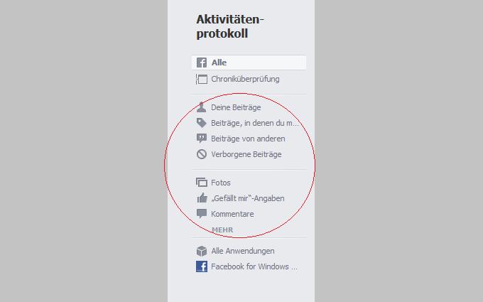
Task: Show Deine Beiträge
Action: [236, 107]
